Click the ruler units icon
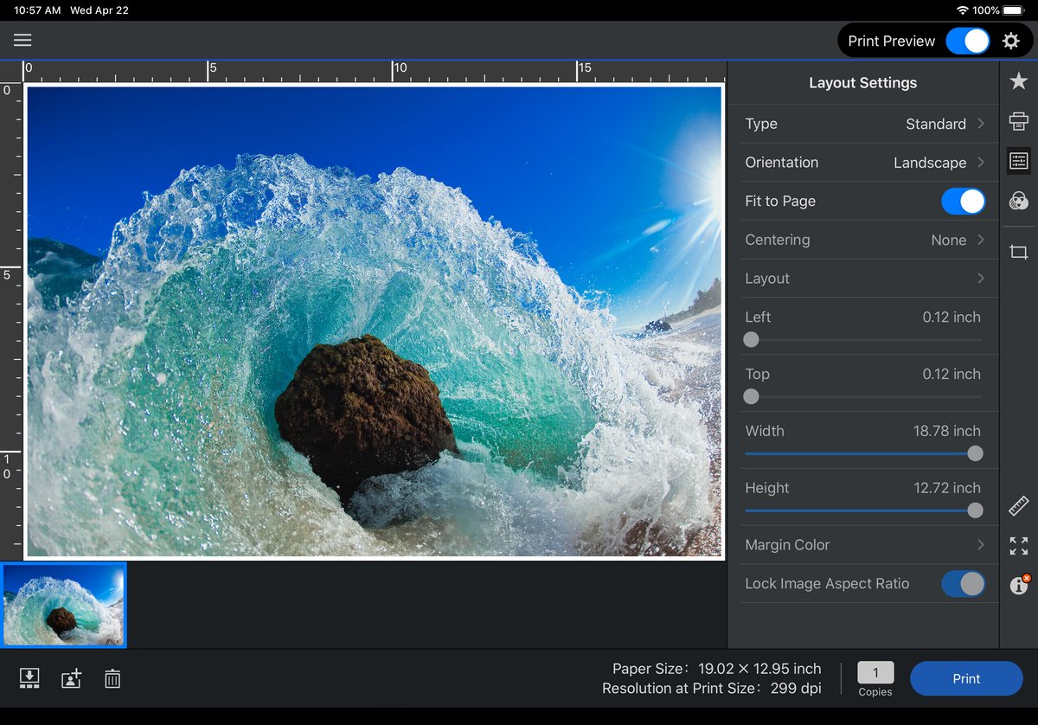This screenshot has width=1038, height=725. coord(1018,506)
